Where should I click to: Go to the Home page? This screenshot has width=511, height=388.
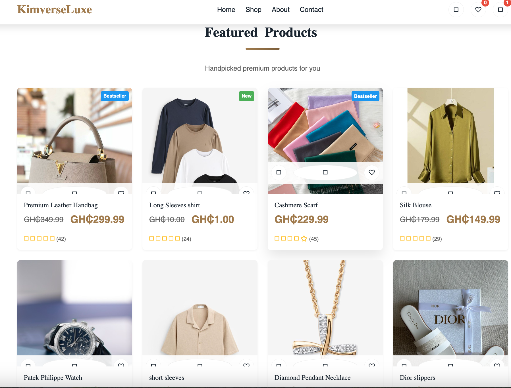226,10
